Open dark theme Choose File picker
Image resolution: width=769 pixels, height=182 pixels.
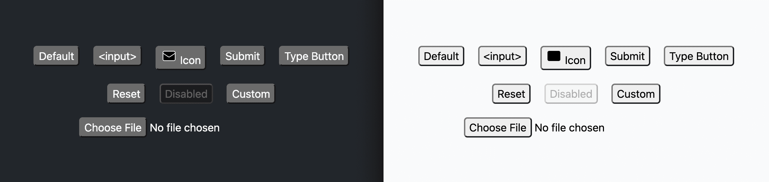pos(113,127)
